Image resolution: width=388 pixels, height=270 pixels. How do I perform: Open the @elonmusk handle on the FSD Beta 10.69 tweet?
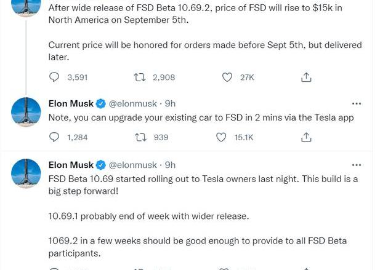coord(133,165)
